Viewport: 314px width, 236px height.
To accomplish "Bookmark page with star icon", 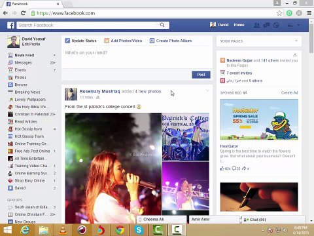I will pyautogui.click(x=279, y=13).
